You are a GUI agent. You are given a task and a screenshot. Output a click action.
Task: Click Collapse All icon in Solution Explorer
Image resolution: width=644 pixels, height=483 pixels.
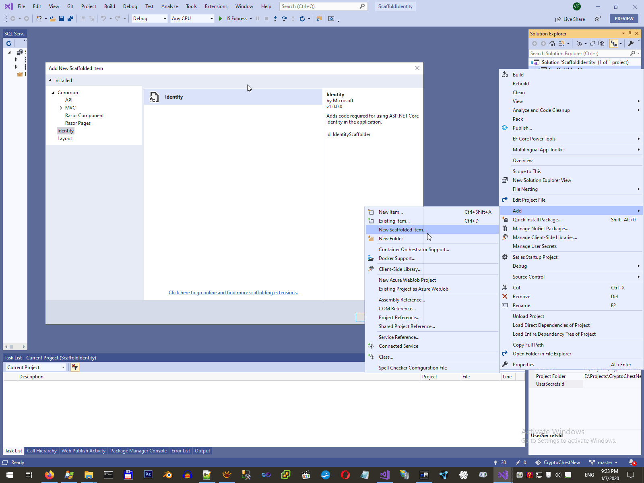point(592,43)
